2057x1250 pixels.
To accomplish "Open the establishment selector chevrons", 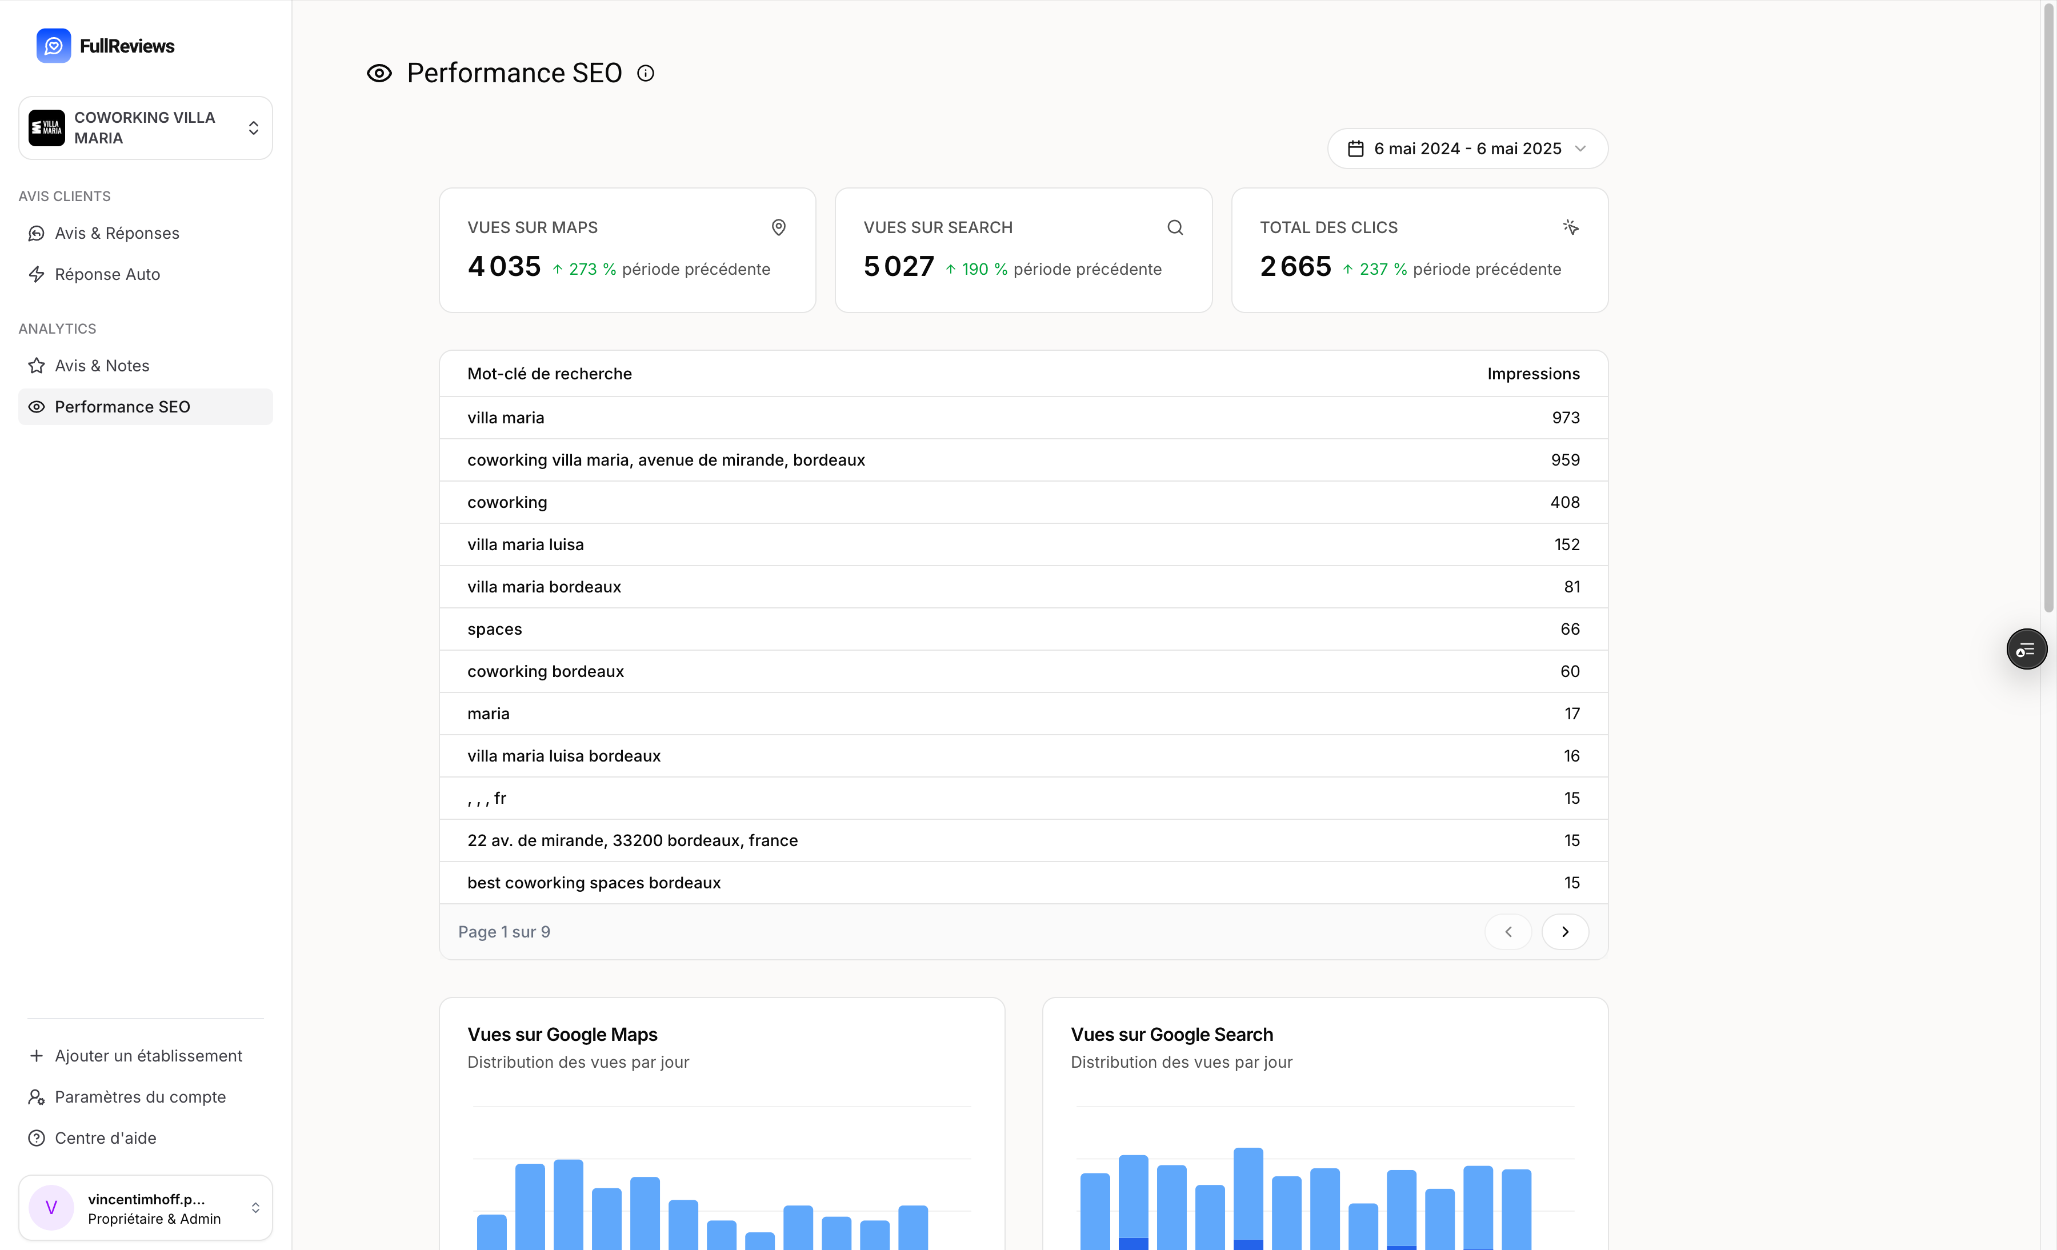I will coord(254,127).
